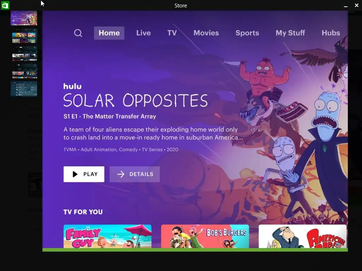Click the white Play button
The height and width of the screenshot is (271, 362).
coord(84,174)
